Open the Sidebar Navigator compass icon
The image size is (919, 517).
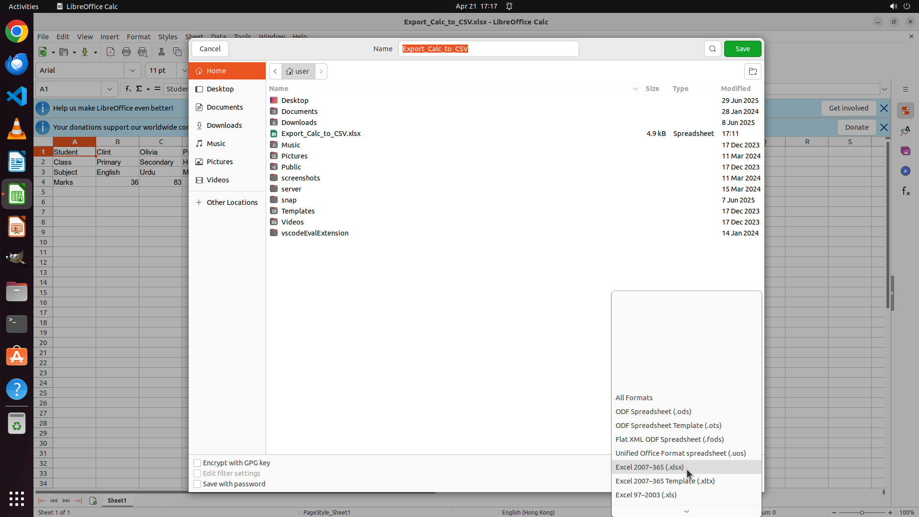coord(905,171)
